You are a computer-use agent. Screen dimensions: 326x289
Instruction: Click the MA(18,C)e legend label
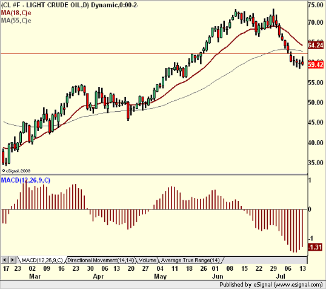(16, 13)
